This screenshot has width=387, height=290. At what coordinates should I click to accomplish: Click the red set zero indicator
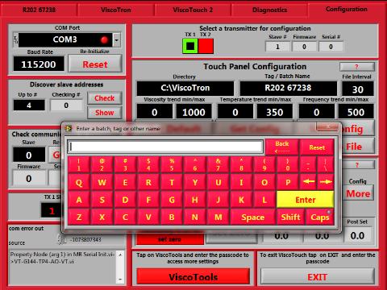click(169, 239)
